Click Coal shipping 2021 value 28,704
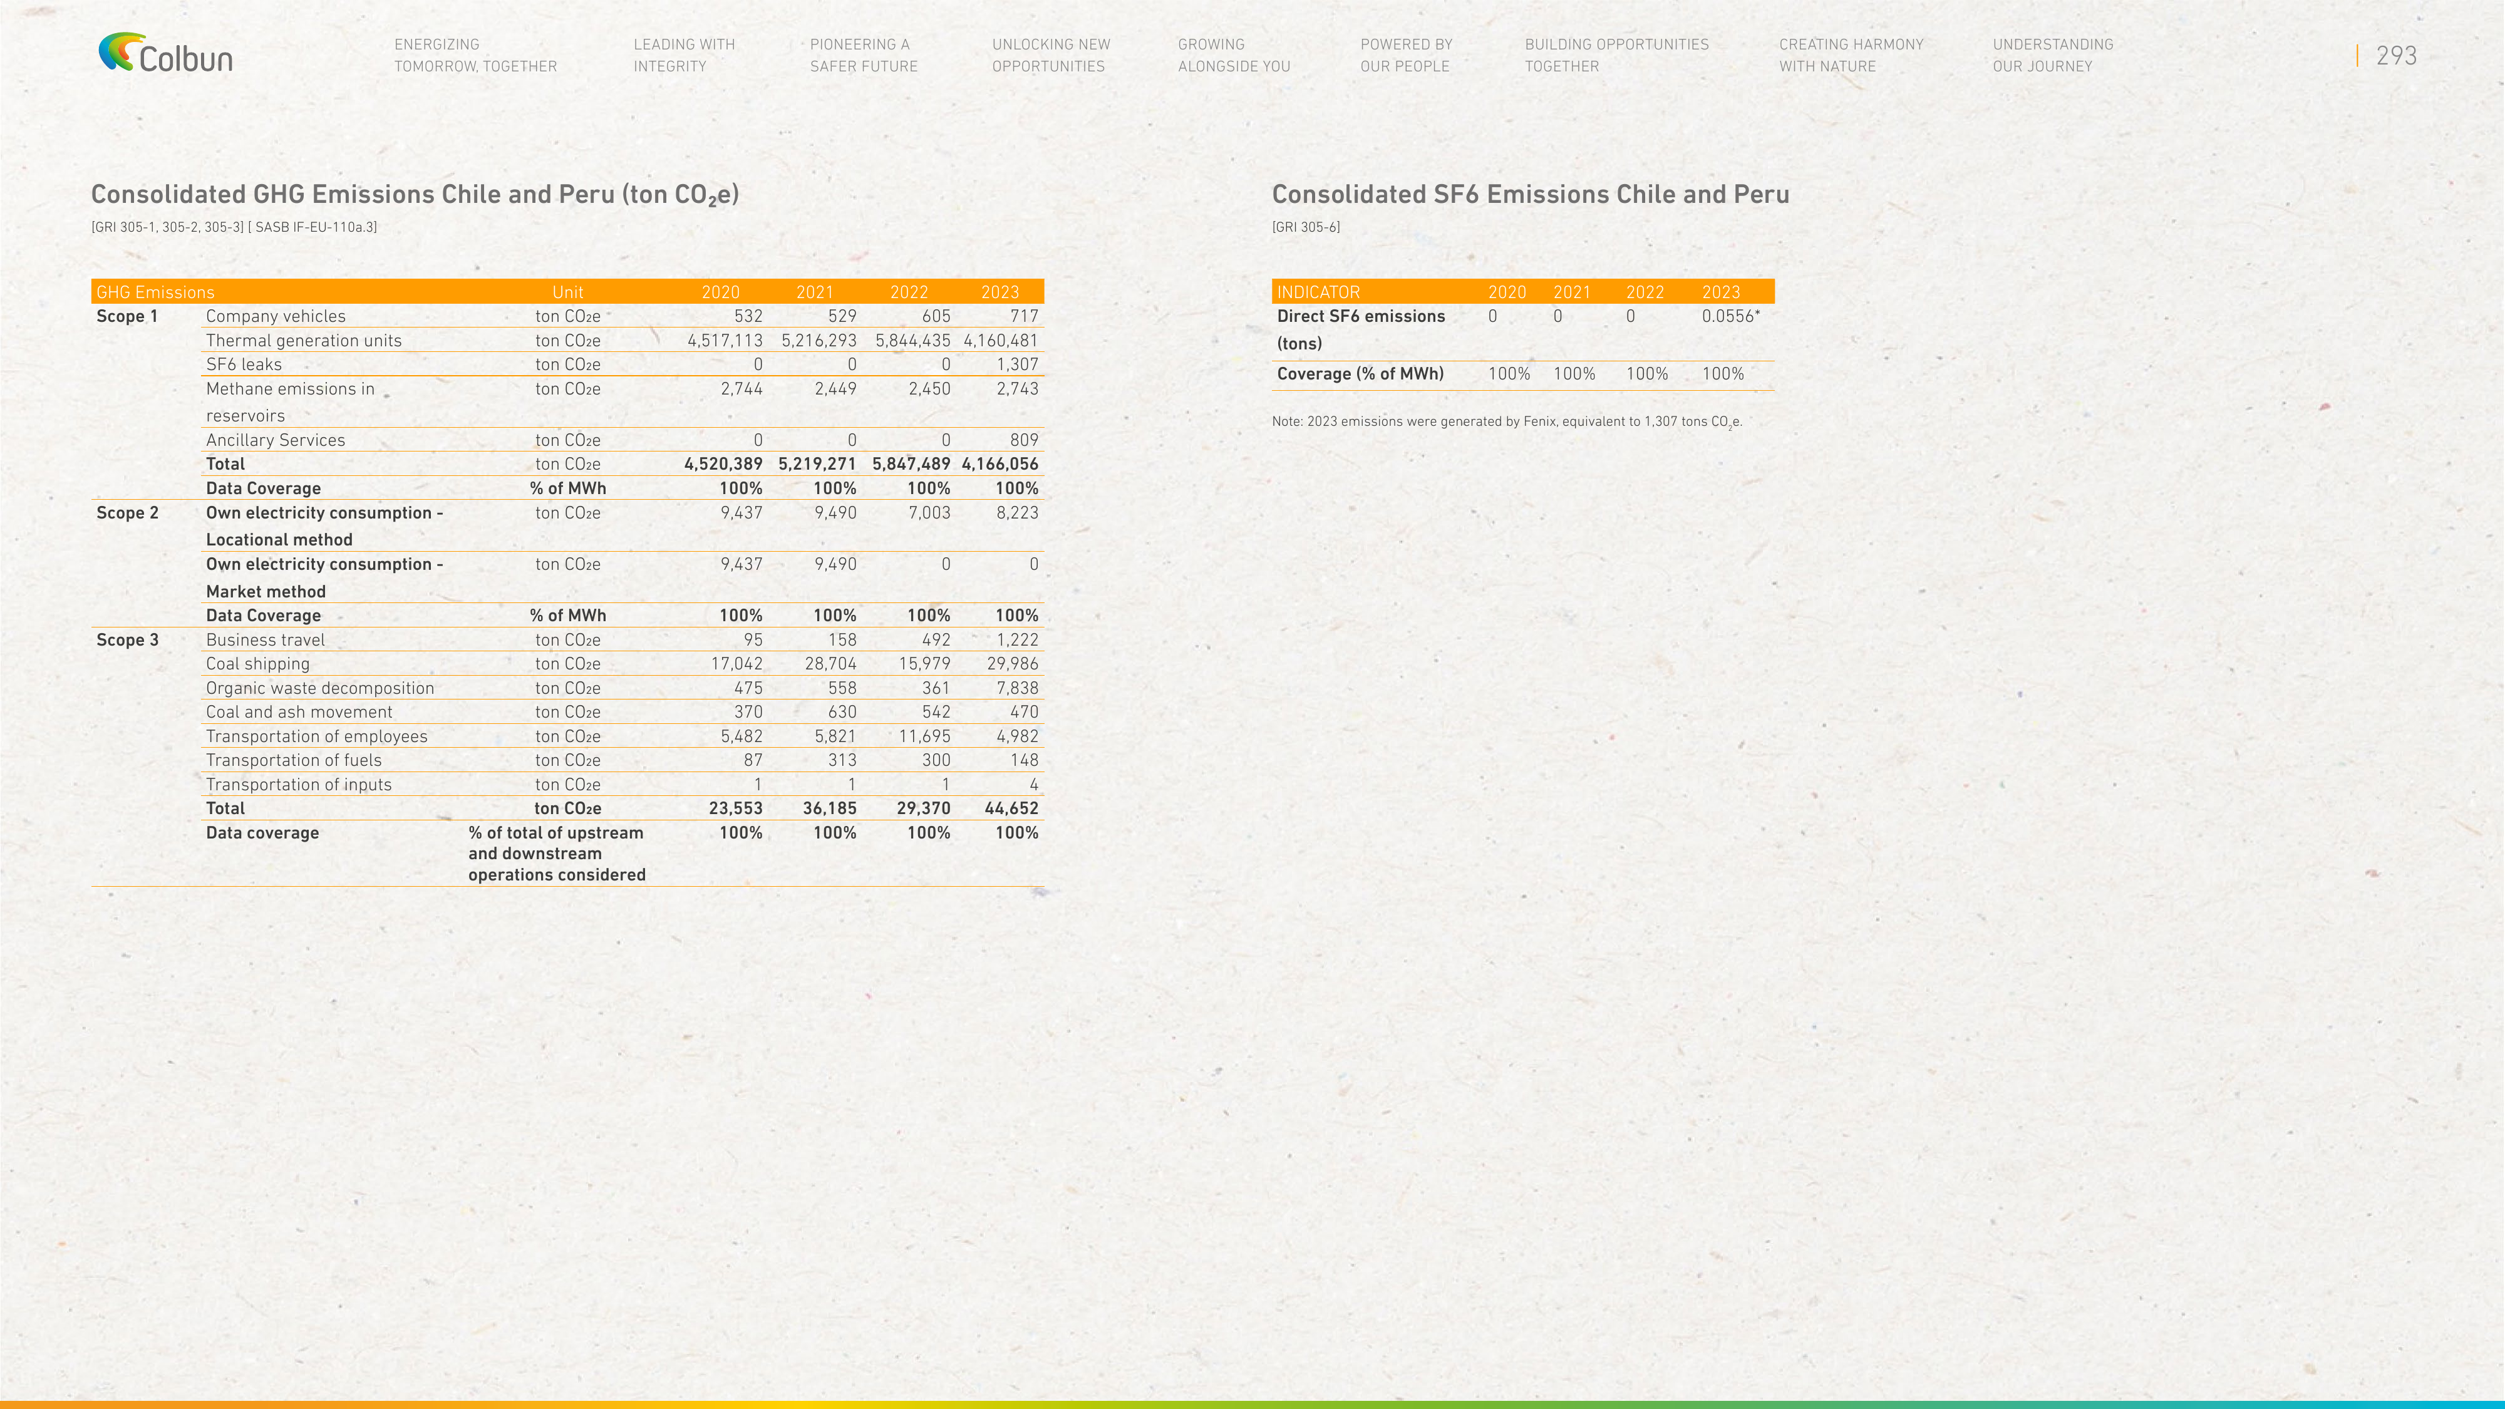Viewport: 2505px width, 1409px height. (x=830, y=664)
